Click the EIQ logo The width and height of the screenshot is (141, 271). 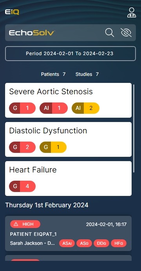(x=12, y=12)
